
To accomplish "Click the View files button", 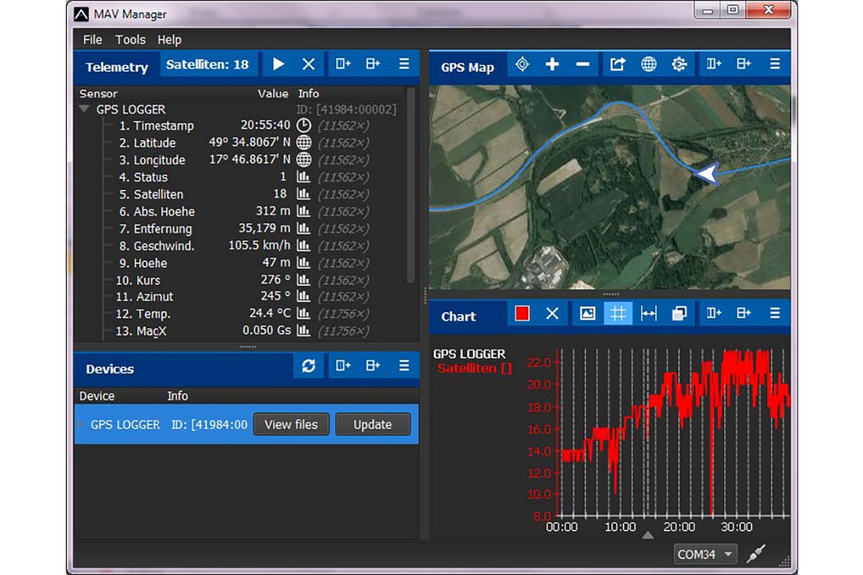I will [x=291, y=425].
